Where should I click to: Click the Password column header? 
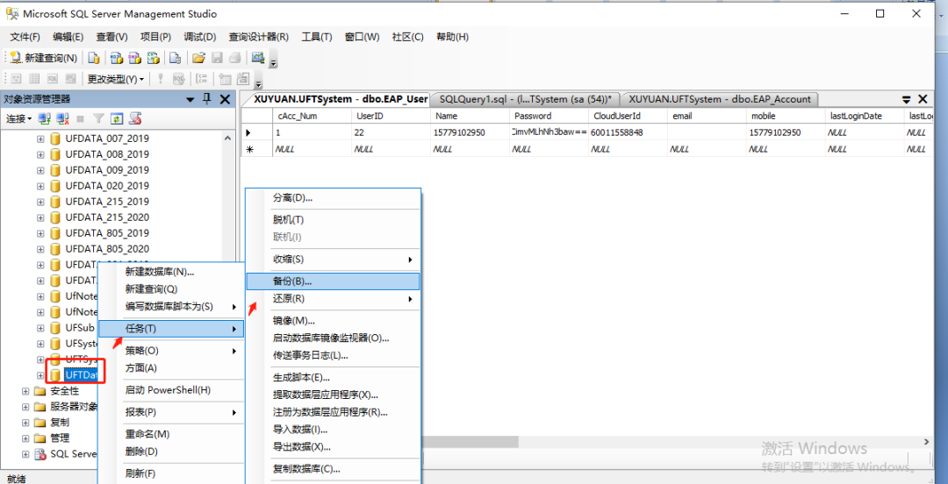549,116
